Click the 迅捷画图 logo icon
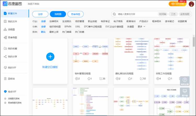 [5, 4]
